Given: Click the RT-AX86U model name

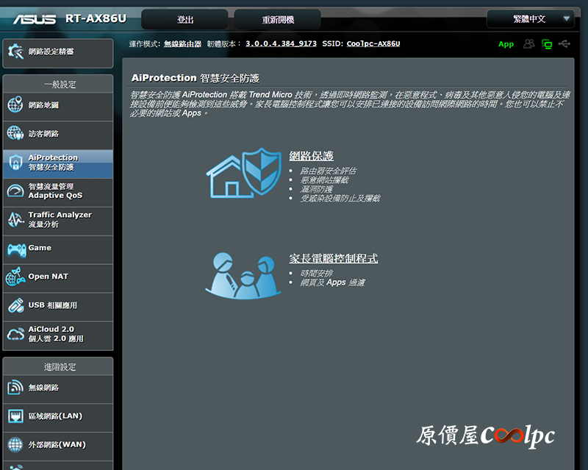Looking at the screenshot, I should point(96,18).
